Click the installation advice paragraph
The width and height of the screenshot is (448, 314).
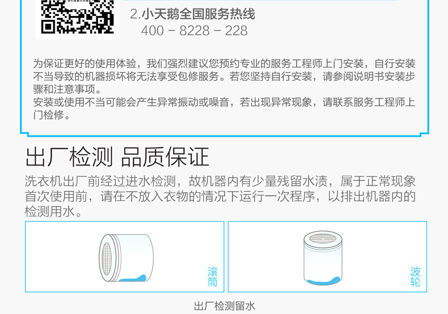pyautogui.click(x=224, y=77)
